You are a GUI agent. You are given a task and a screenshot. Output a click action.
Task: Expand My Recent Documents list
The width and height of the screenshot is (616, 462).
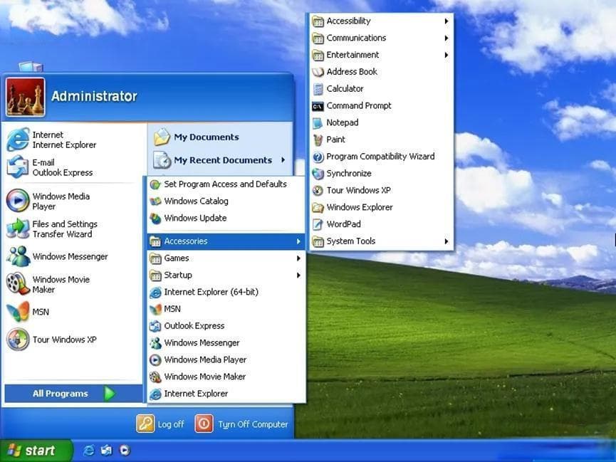click(x=220, y=160)
